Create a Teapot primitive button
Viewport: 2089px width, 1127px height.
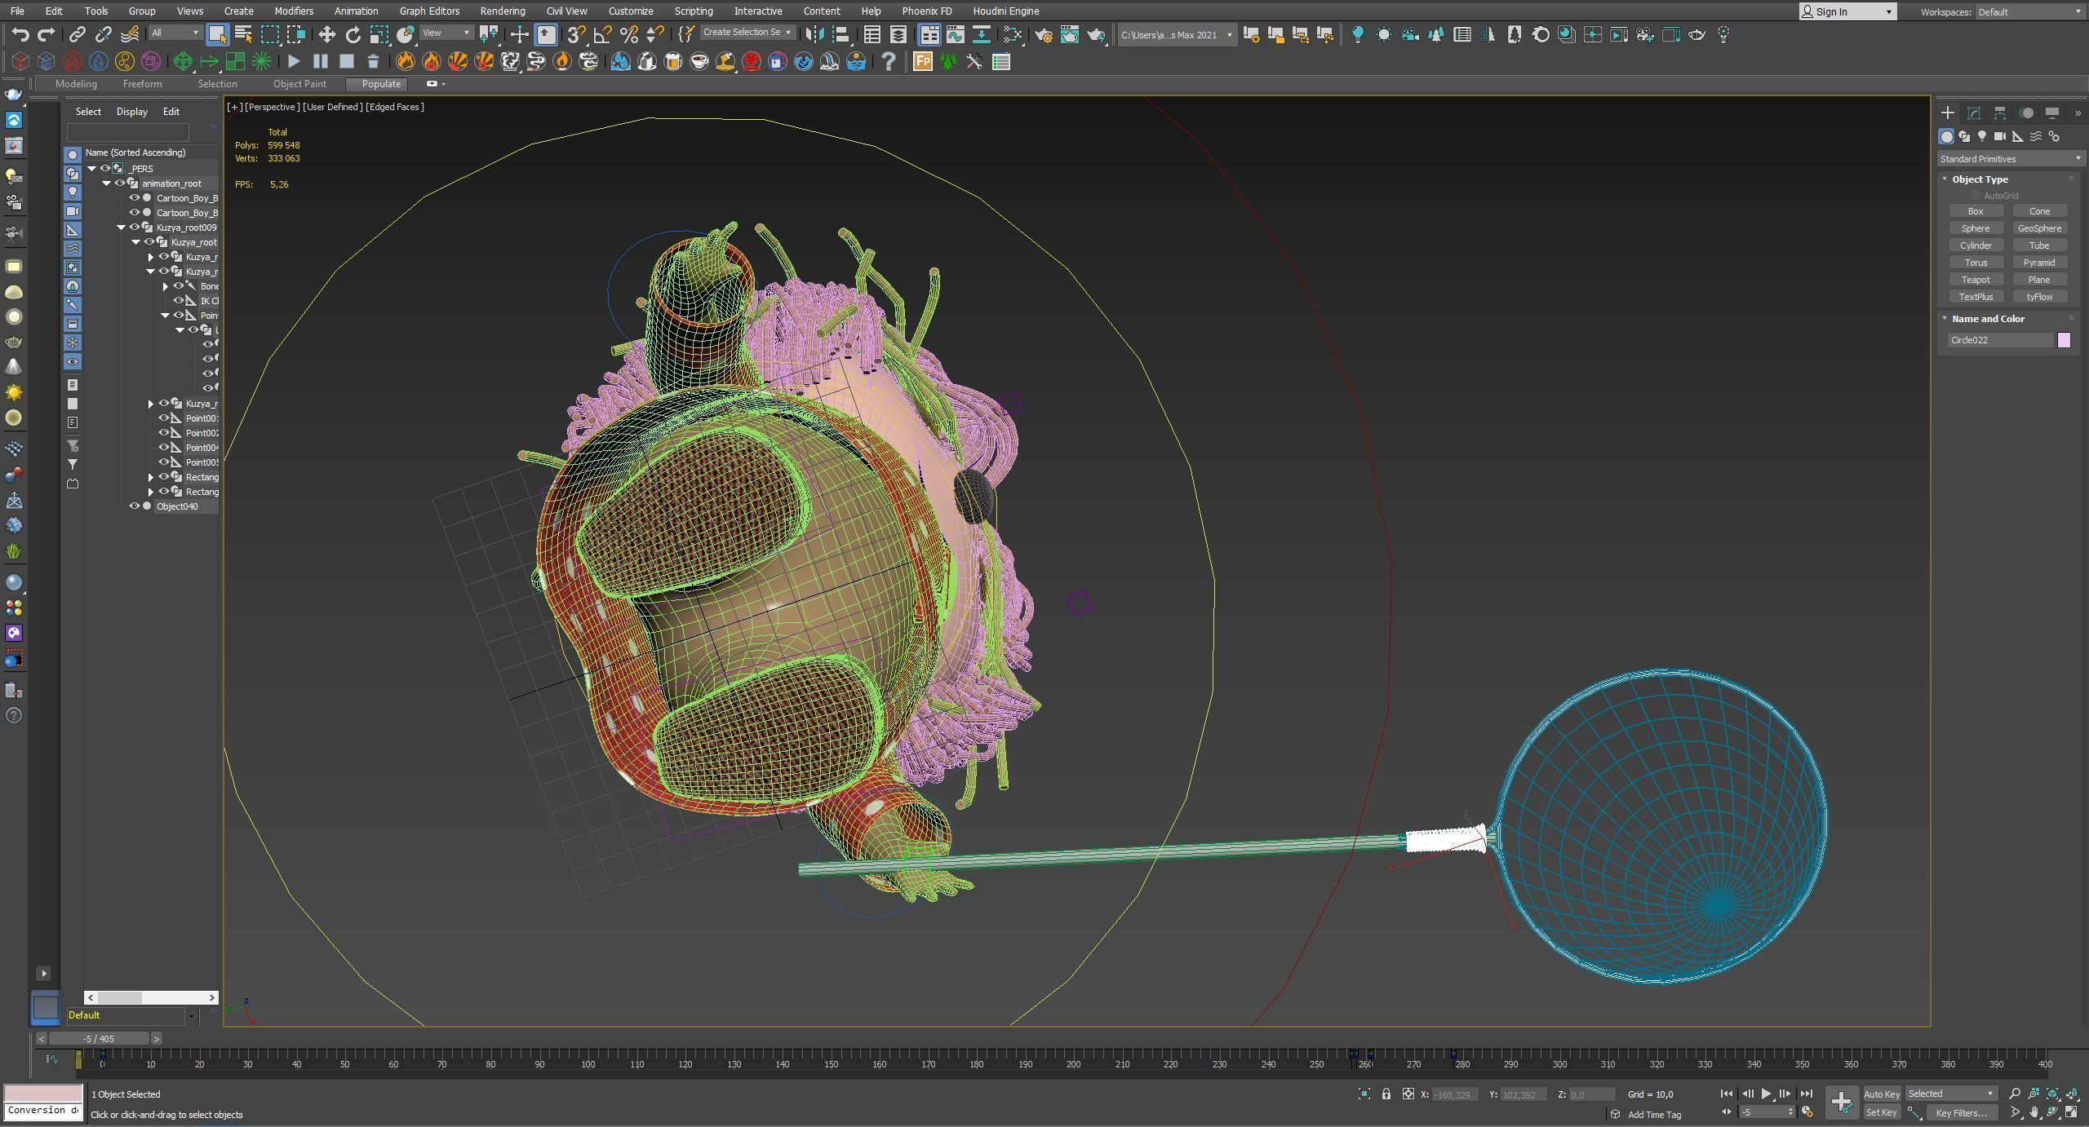pos(1976,279)
